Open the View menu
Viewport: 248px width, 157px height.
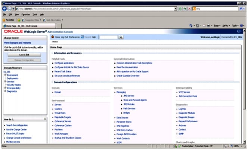pos(17,15)
